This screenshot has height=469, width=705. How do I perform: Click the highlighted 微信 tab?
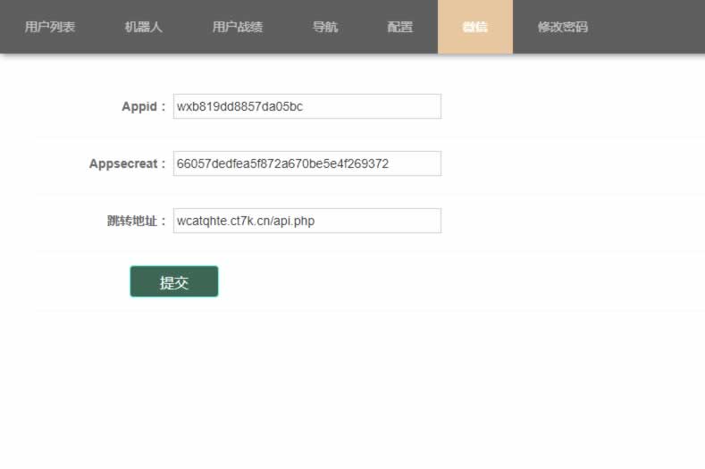click(475, 27)
